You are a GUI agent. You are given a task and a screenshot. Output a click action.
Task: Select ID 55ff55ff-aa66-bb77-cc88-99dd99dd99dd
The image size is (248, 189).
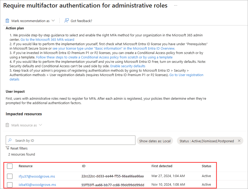click(x=113, y=185)
